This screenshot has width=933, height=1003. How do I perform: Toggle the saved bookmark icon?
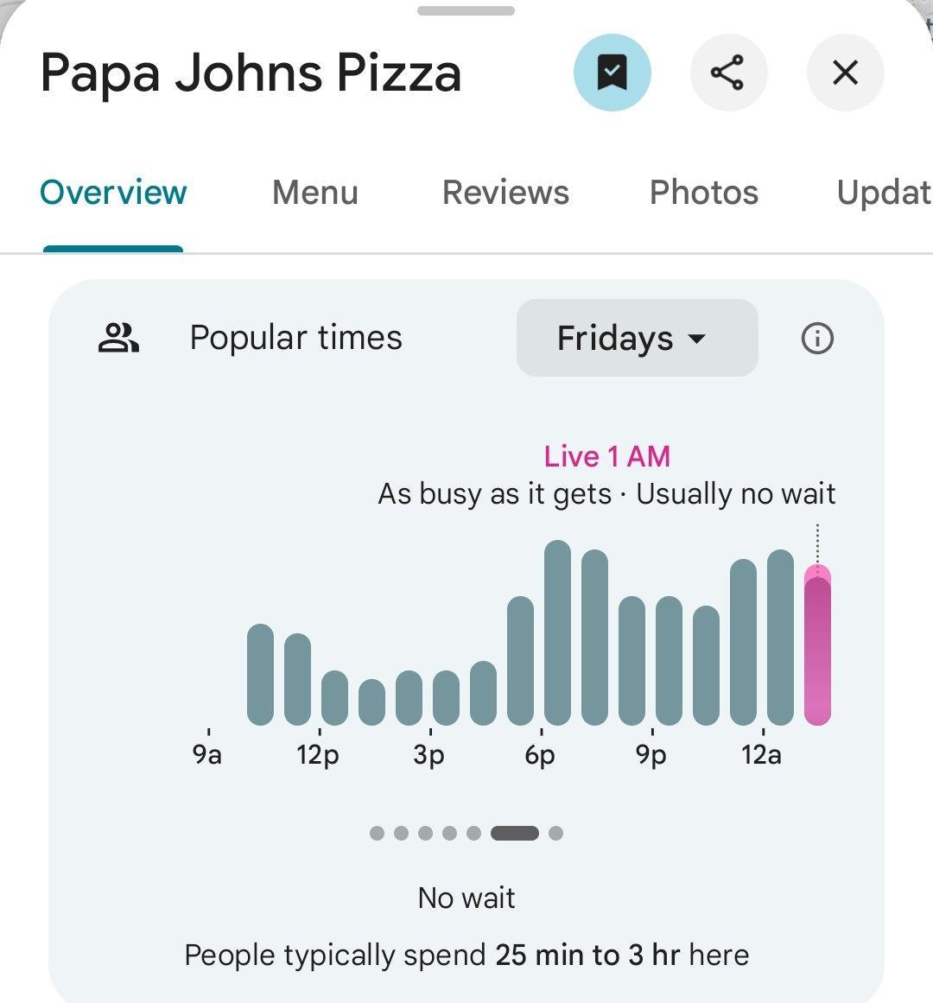click(612, 73)
